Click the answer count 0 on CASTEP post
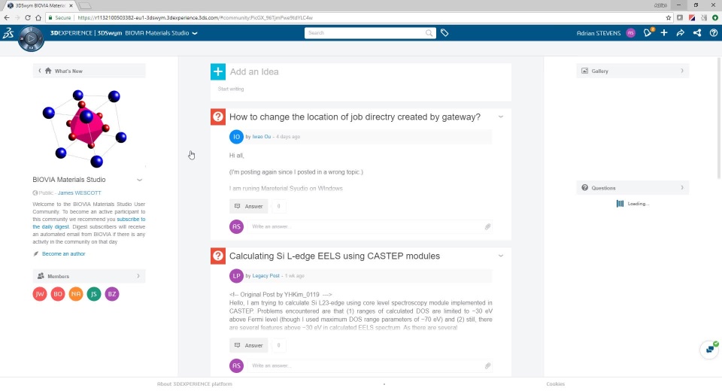Image resolution: width=722 pixels, height=391 pixels. [278, 345]
